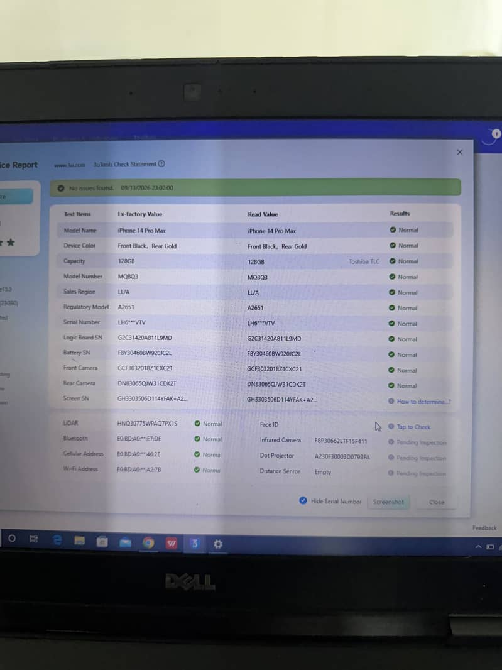Click LiDAR Normal check icon

[x=197, y=424]
